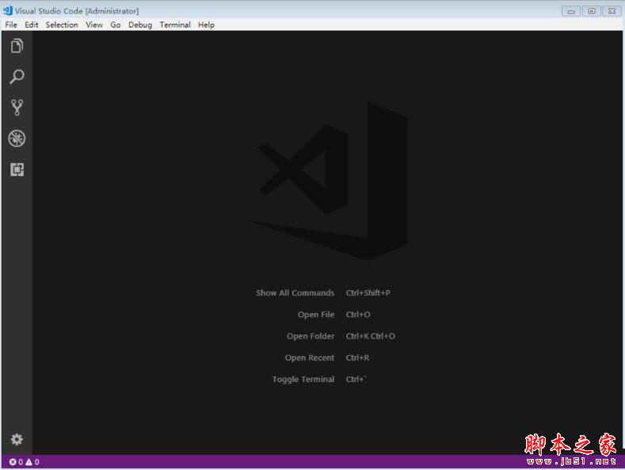The image size is (625, 470).
Task: Open the Terminal menu
Action: pyautogui.click(x=175, y=25)
